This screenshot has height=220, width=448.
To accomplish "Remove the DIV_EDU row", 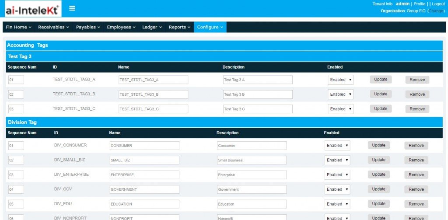I will 416,204.
